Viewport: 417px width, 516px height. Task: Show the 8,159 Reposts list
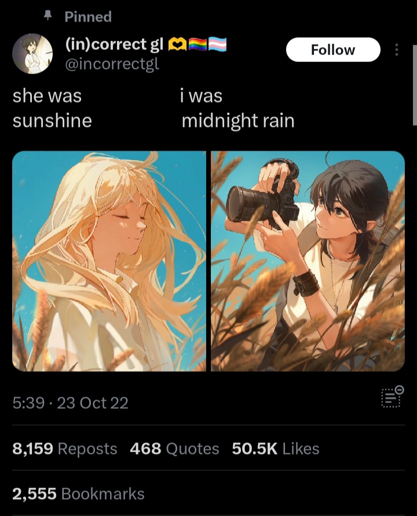65,449
